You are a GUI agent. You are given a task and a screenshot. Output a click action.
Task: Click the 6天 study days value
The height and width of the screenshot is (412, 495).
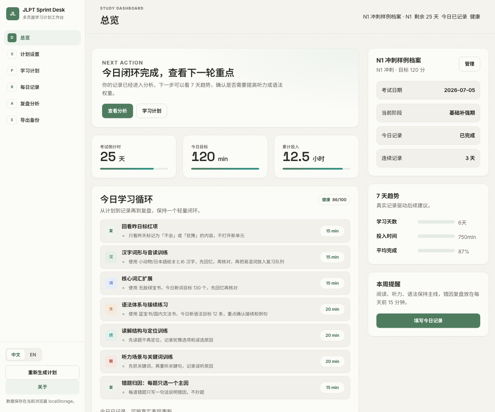click(462, 223)
